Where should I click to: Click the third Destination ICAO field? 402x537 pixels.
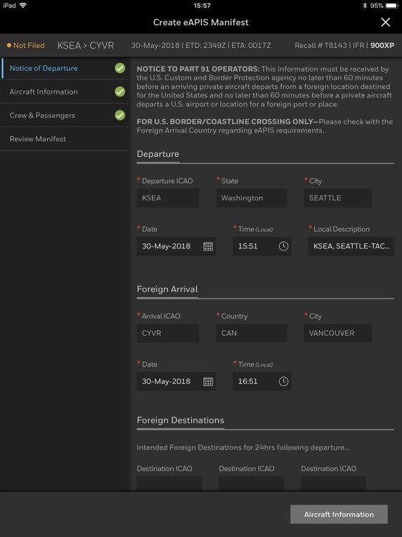(x=333, y=483)
